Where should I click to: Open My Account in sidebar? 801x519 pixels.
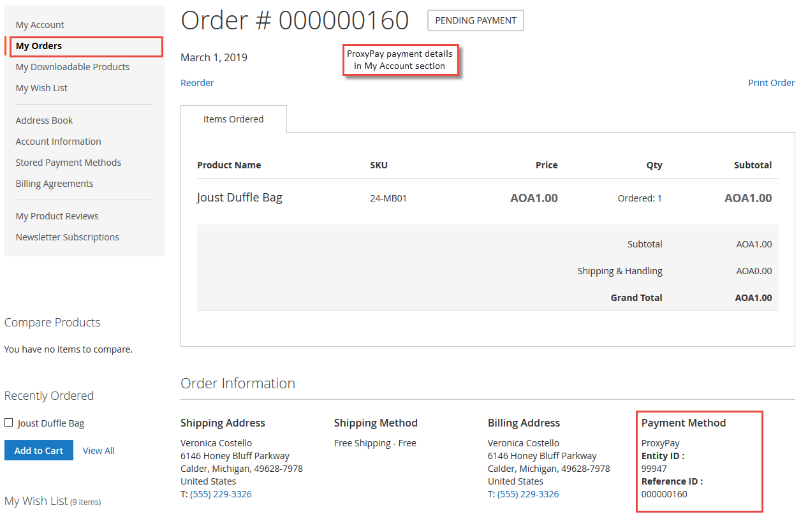pyautogui.click(x=40, y=25)
